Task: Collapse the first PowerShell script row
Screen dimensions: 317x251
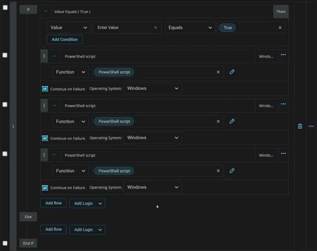Action: click(x=54, y=56)
